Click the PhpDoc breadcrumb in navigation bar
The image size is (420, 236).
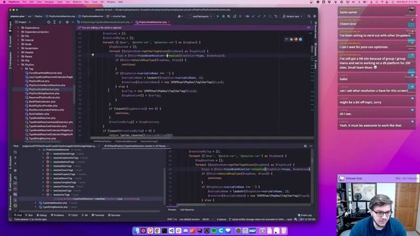pos(39,16)
